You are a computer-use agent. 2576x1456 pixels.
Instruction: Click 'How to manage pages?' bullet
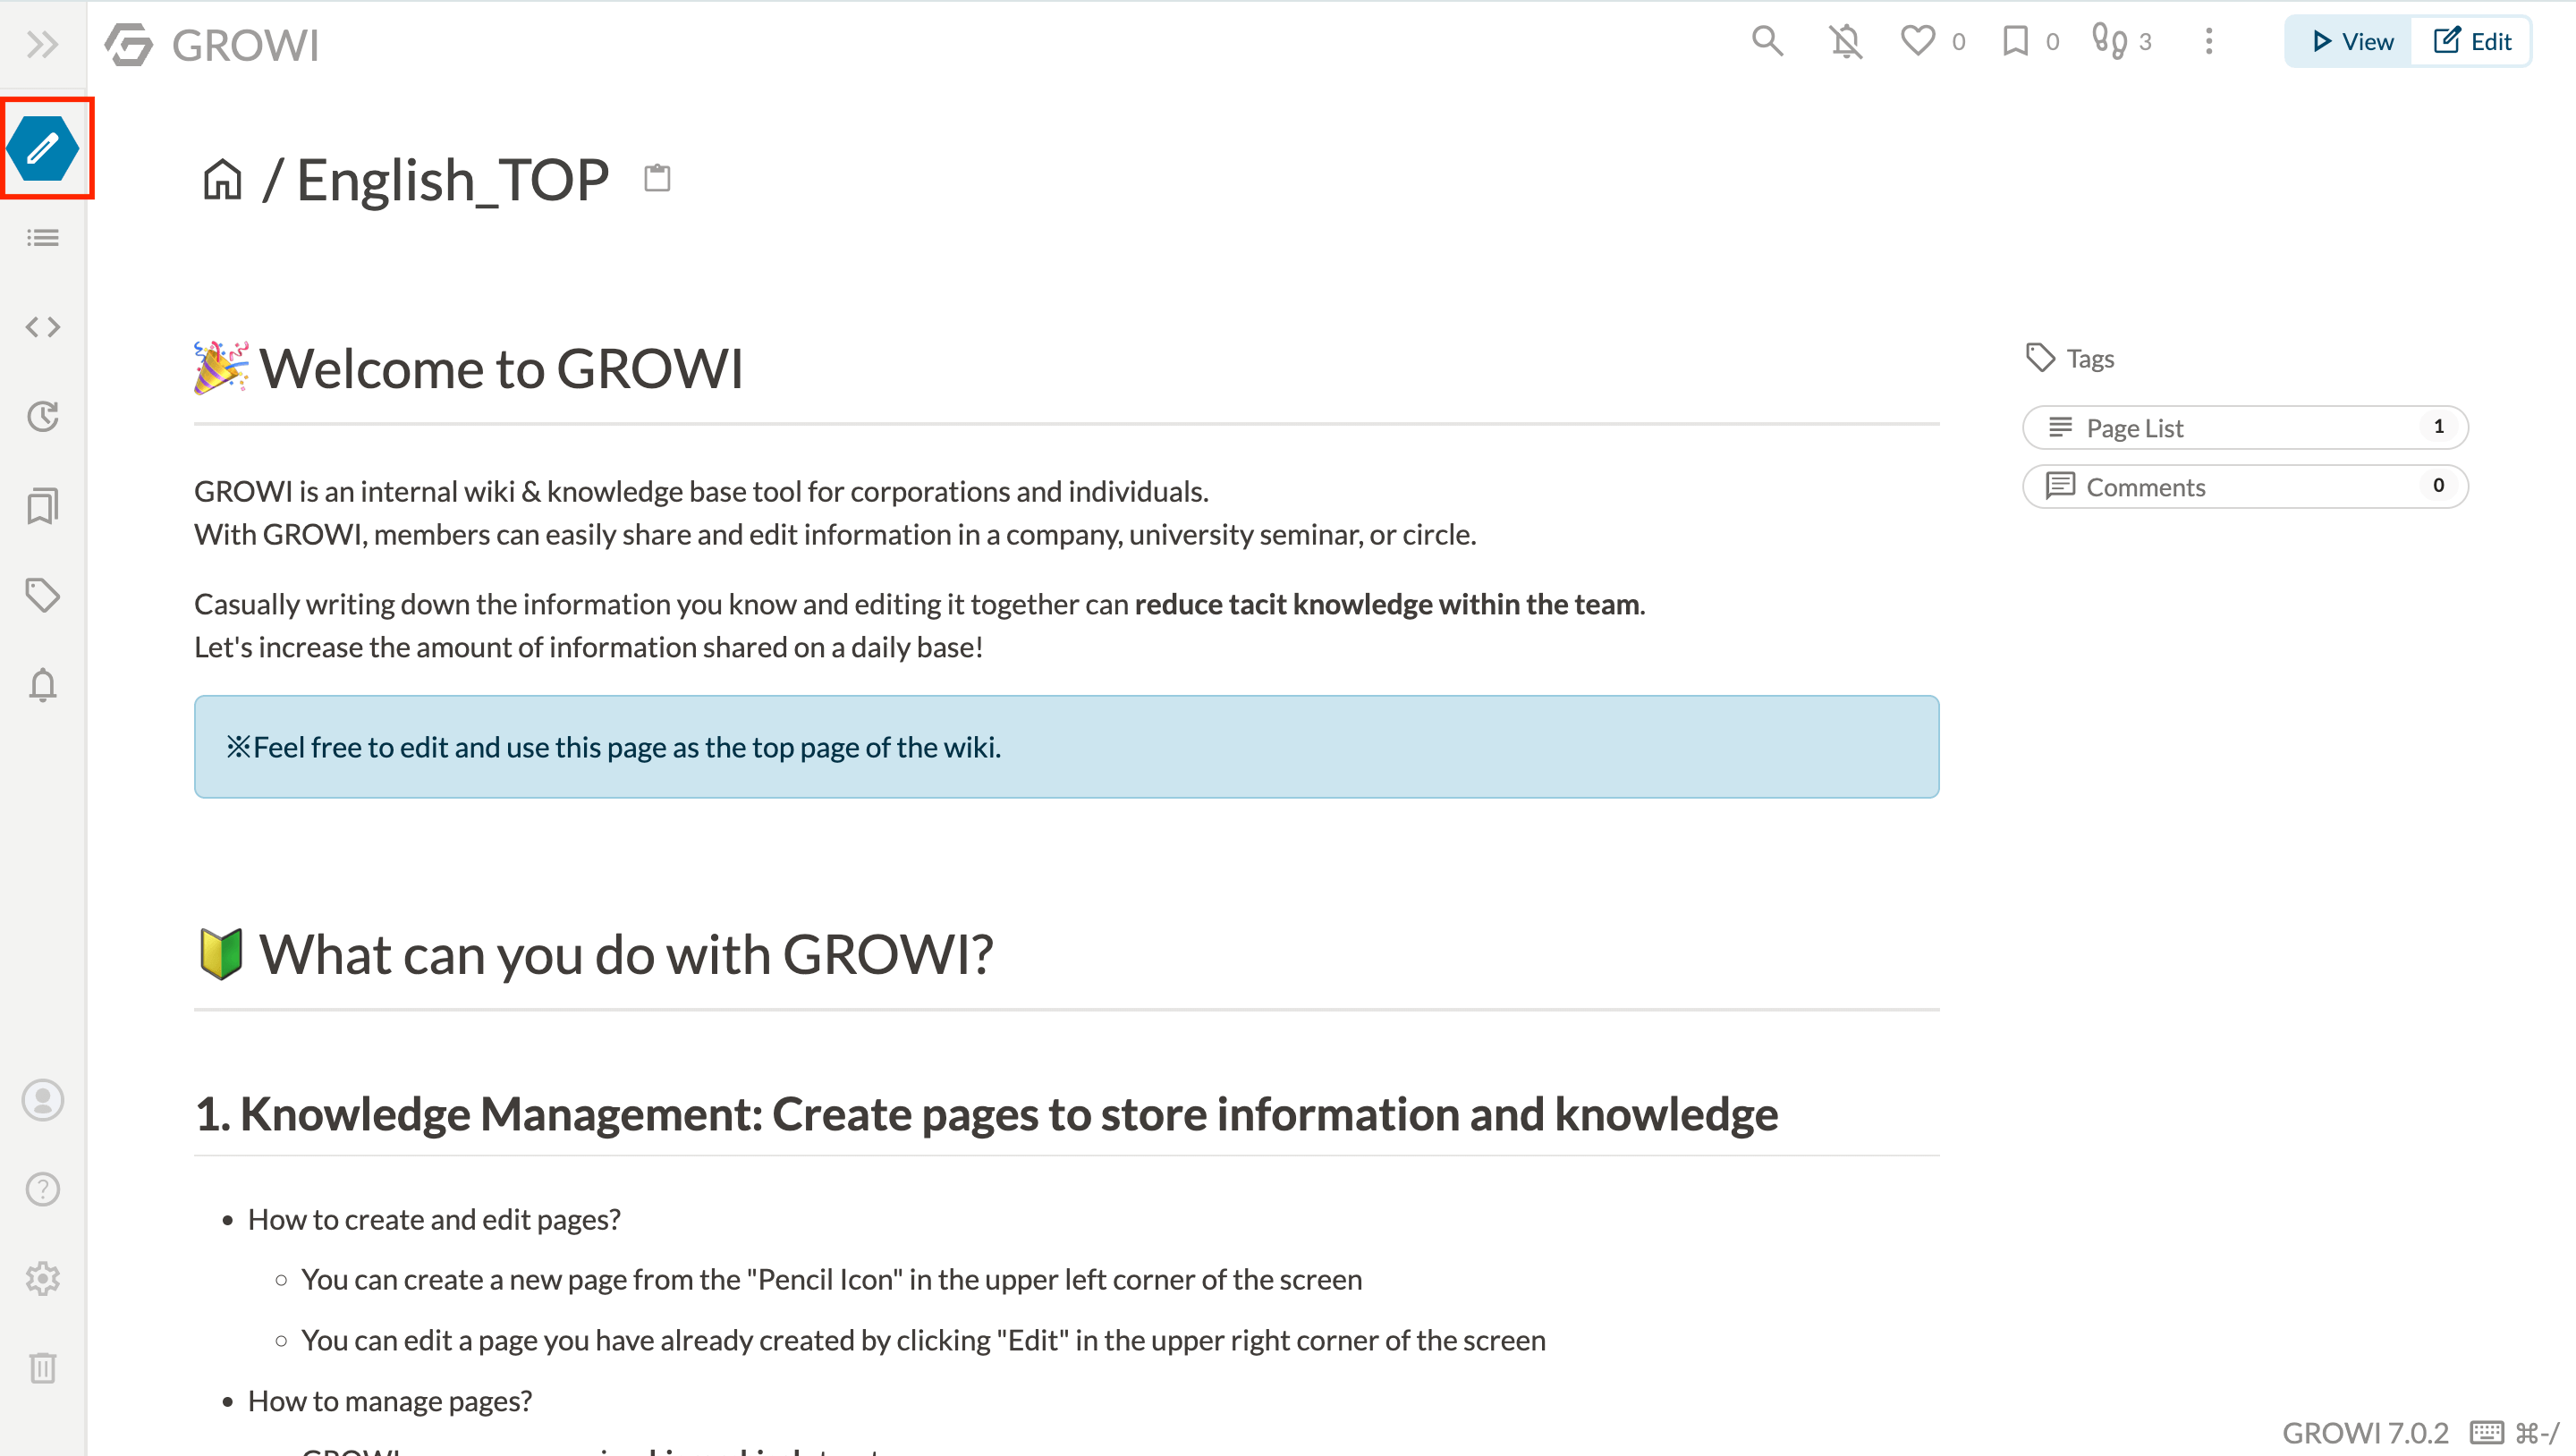(x=390, y=1401)
